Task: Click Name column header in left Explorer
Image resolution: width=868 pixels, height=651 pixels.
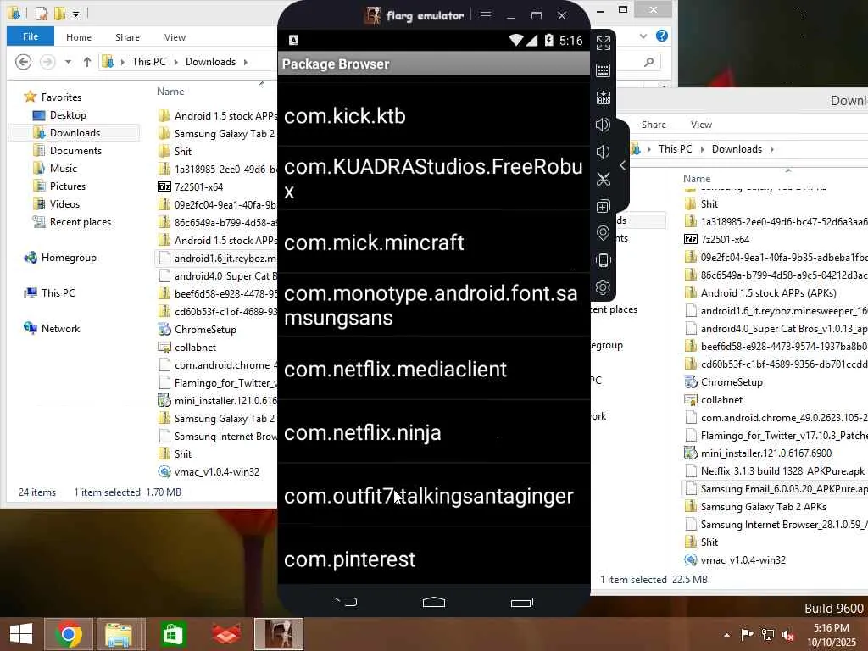Action: coord(170,92)
